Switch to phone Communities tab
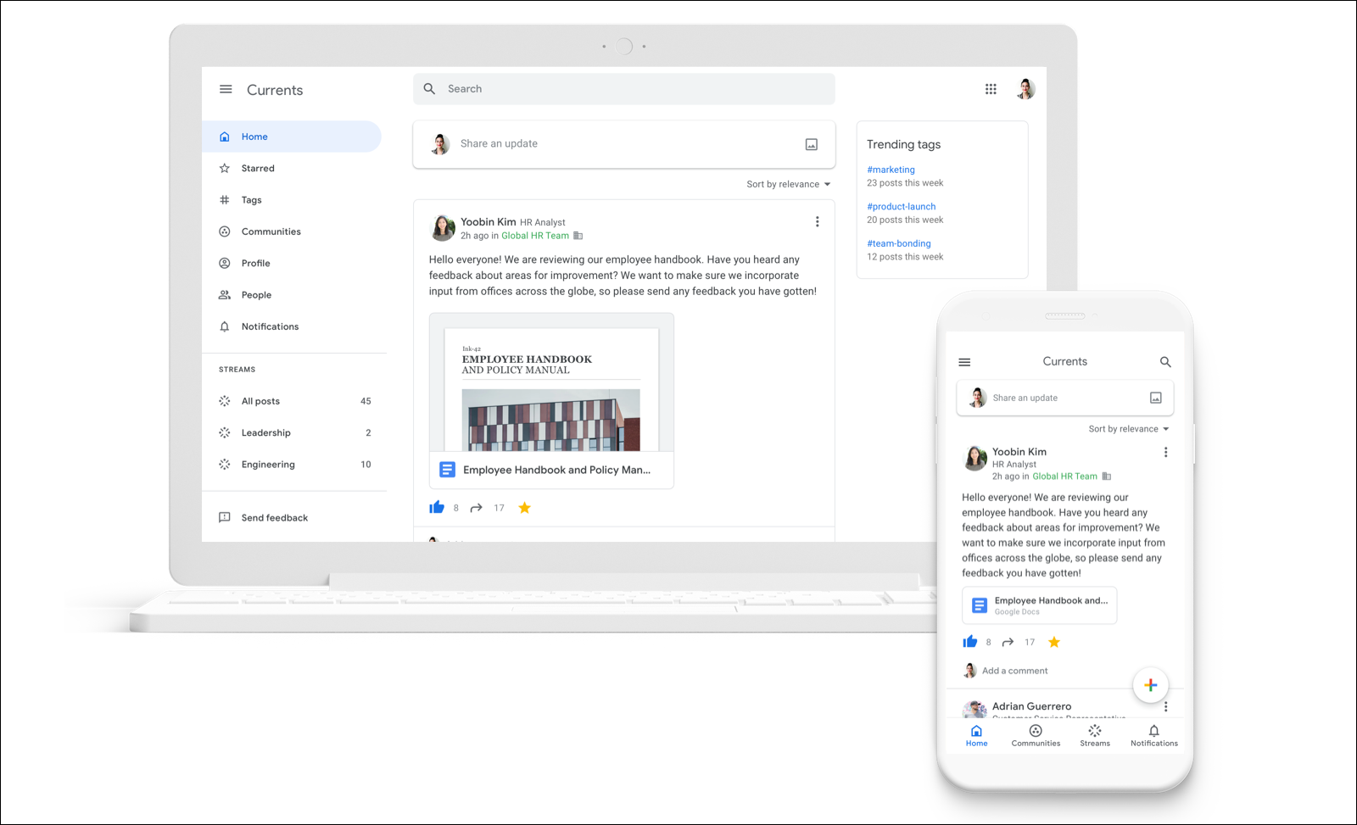 [x=1036, y=735]
